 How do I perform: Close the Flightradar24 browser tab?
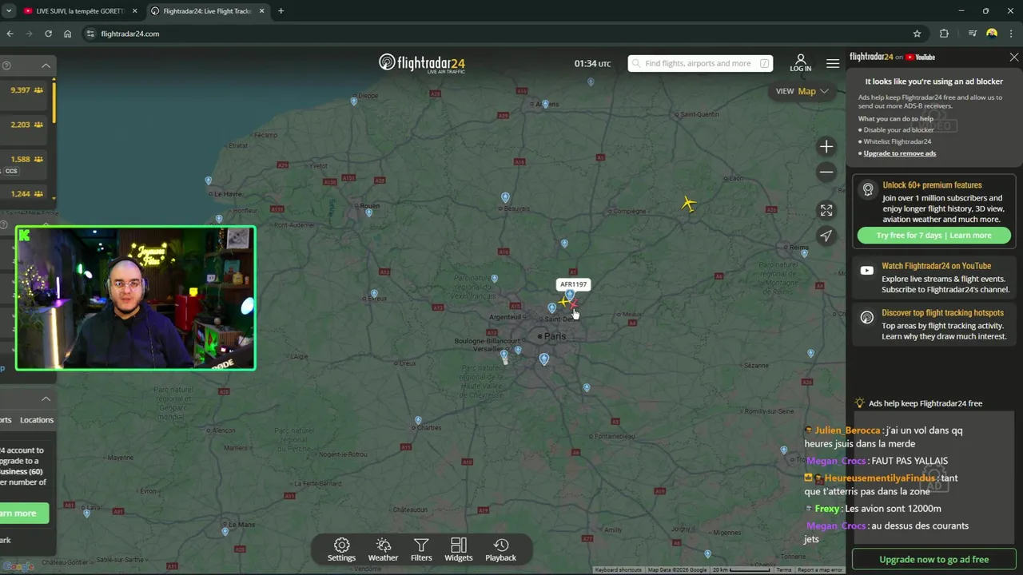pos(261,11)
